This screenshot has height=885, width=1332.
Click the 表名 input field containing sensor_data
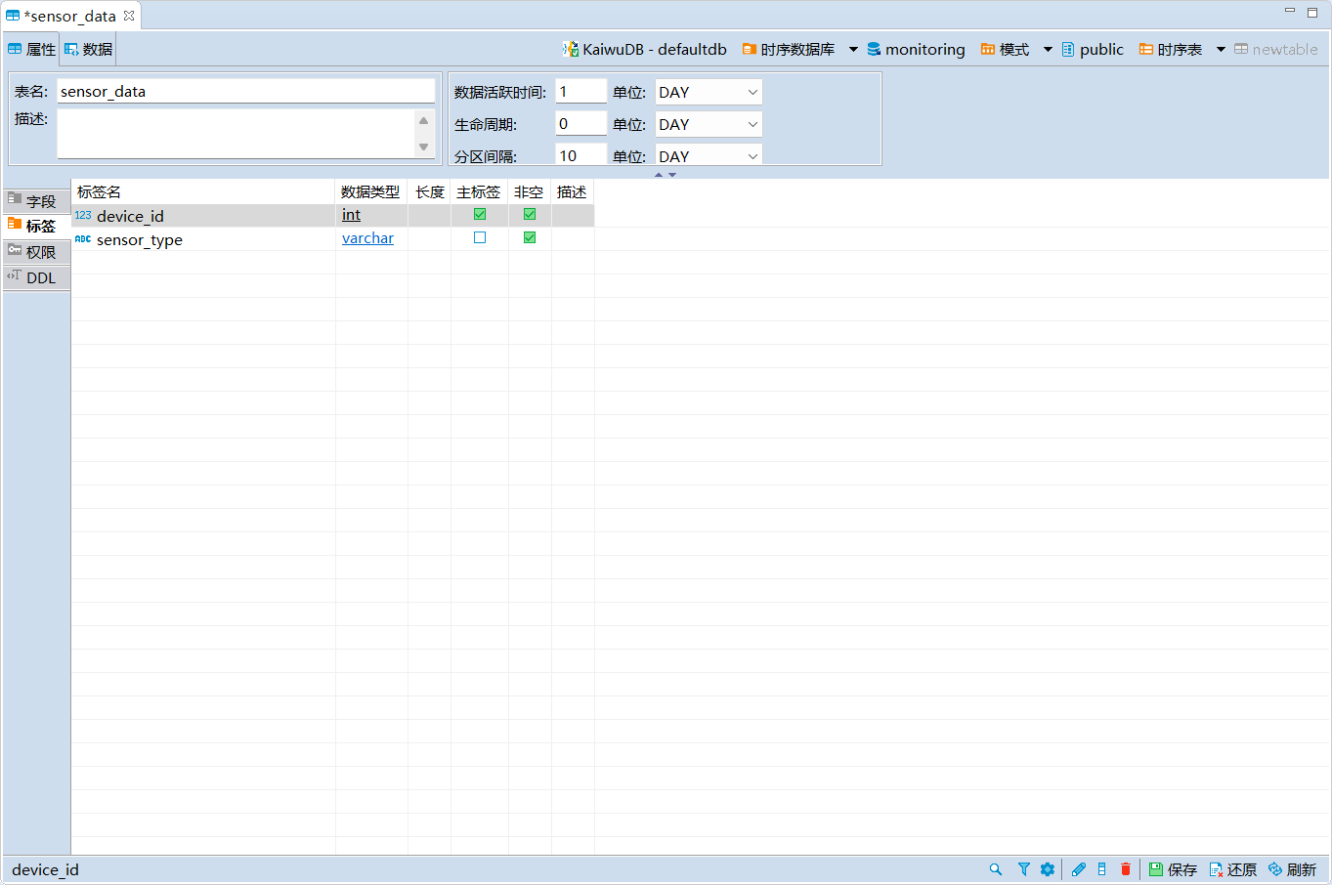click(x=244, y=91)
